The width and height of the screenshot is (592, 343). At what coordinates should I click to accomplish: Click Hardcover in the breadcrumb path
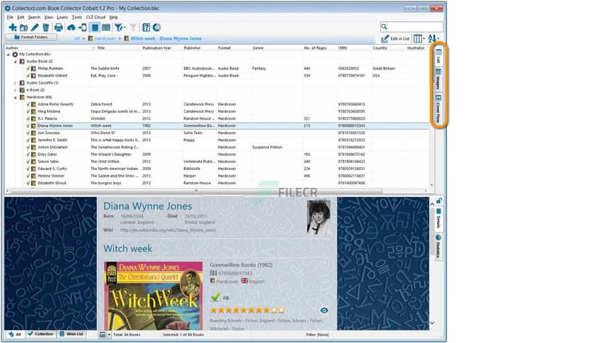tap(105, 38)
